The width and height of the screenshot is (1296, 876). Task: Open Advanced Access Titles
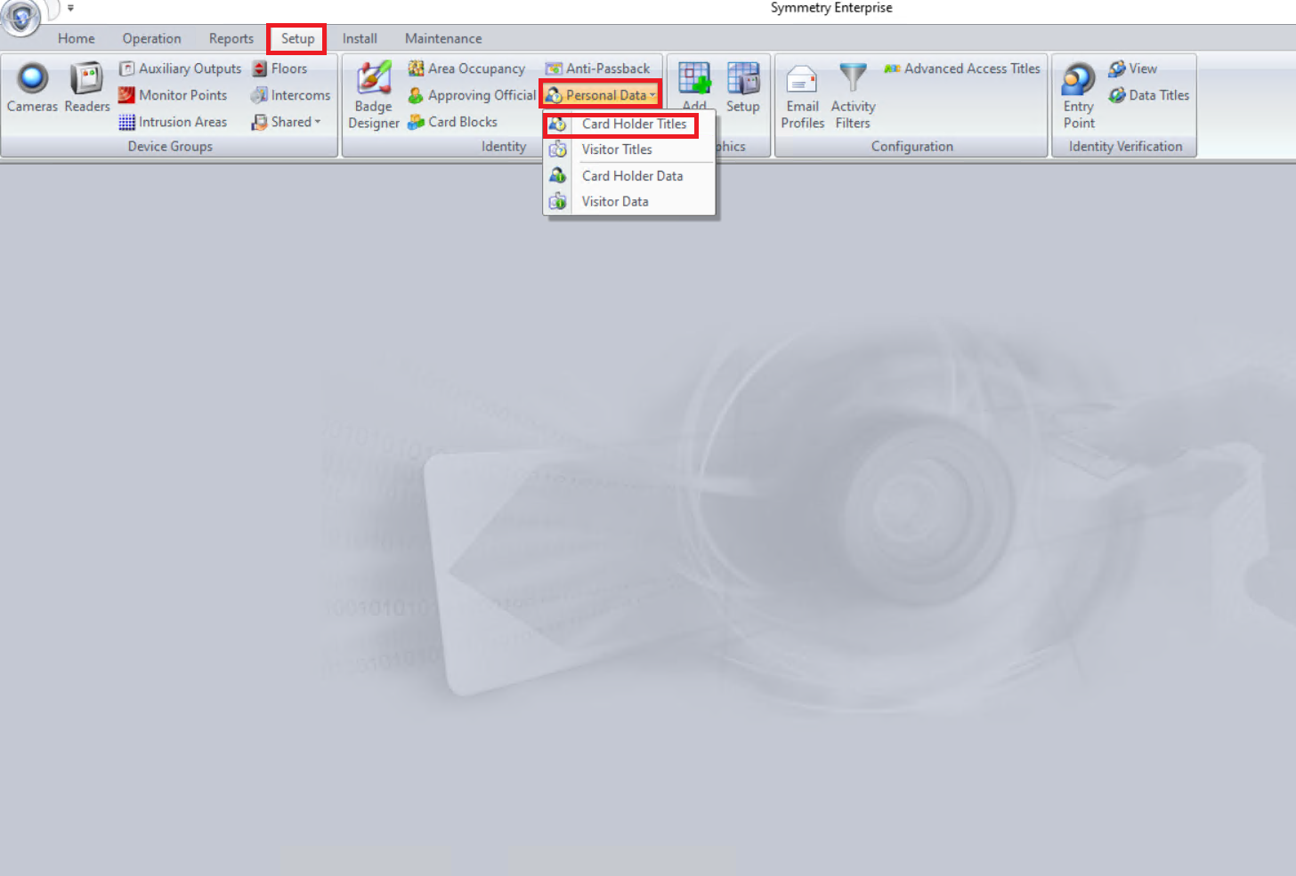[962, 68]
